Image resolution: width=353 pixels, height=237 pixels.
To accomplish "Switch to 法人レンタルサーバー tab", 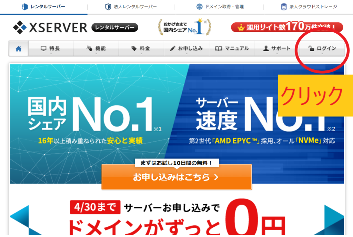I will click(131, 7).
